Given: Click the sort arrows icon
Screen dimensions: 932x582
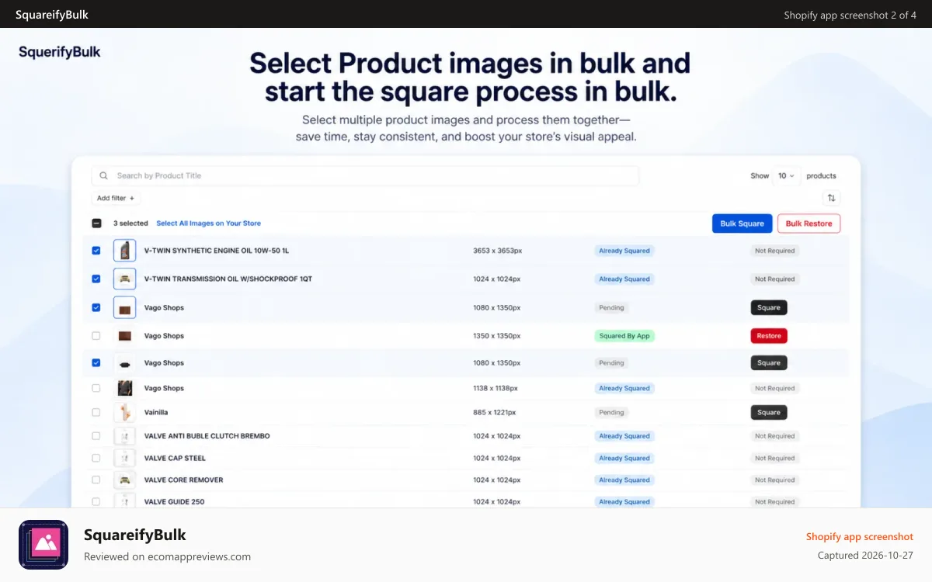Looking at the screenshot, I should point(832,198).
